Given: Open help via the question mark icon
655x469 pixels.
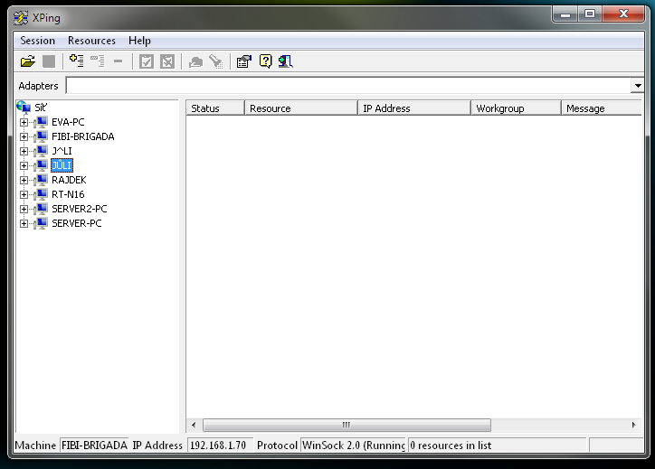Looking at the screenshot, I should [x=265, y=61].
